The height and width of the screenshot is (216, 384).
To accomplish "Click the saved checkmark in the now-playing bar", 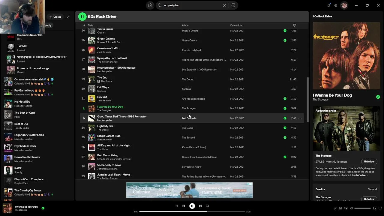I will [x=43, y=208].
